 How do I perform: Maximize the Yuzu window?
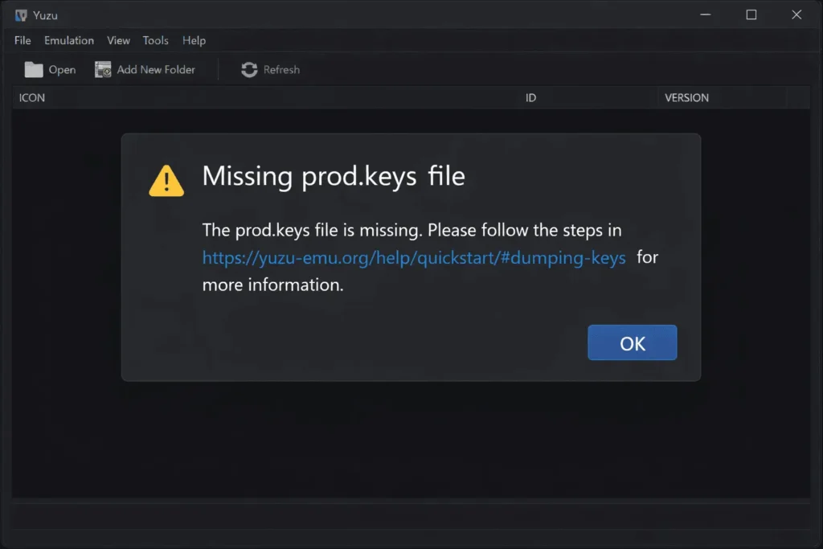point(751,14)
